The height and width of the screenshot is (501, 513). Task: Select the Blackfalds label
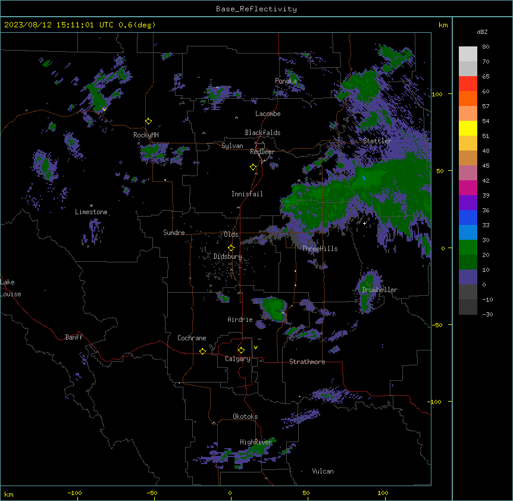(262, 133)
